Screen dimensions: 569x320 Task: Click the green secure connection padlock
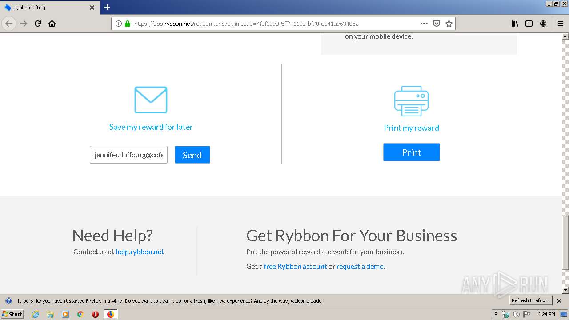click(x=128, y=24)
